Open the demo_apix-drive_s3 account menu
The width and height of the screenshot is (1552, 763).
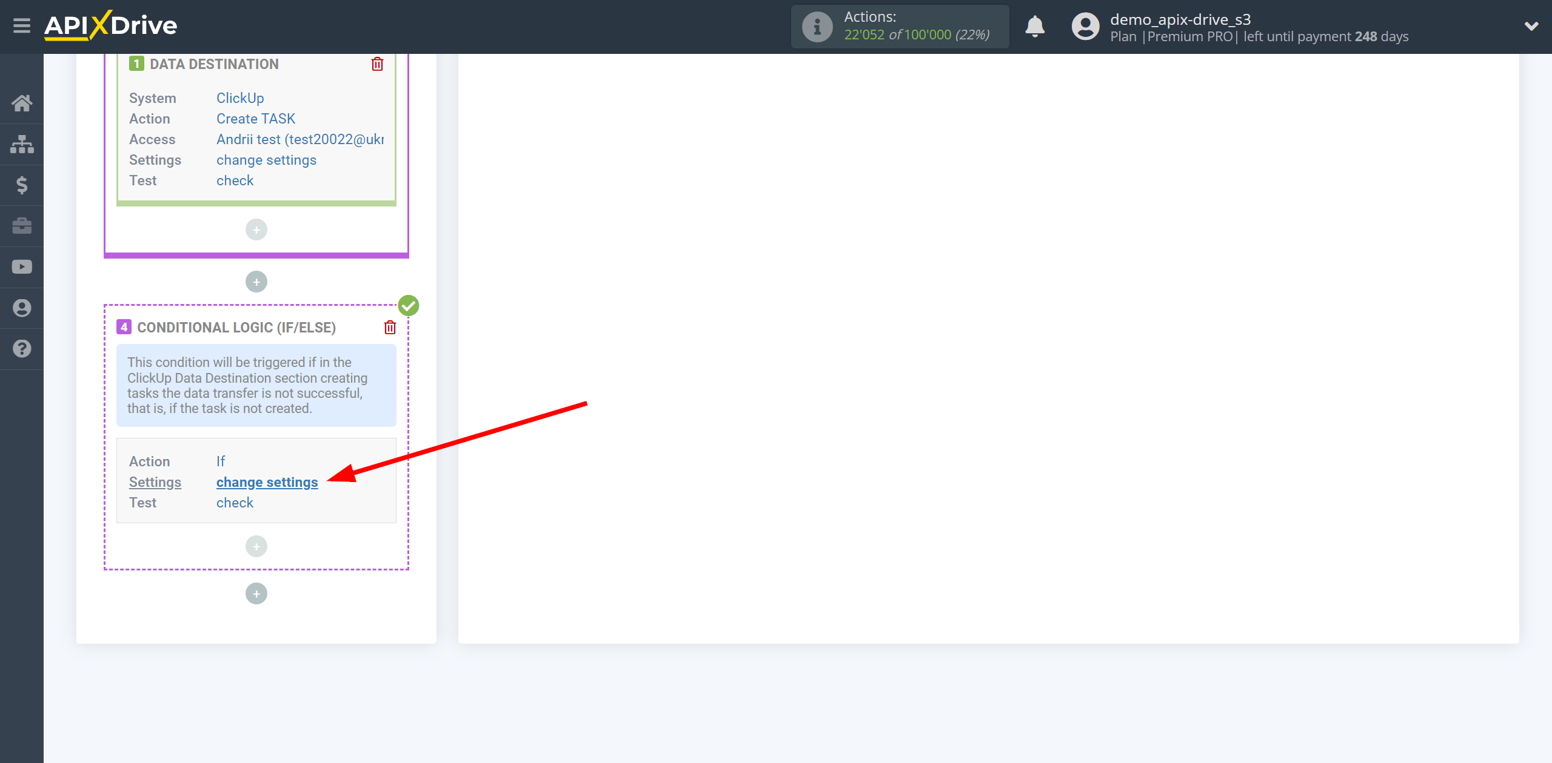click(x=1528, y=25)
